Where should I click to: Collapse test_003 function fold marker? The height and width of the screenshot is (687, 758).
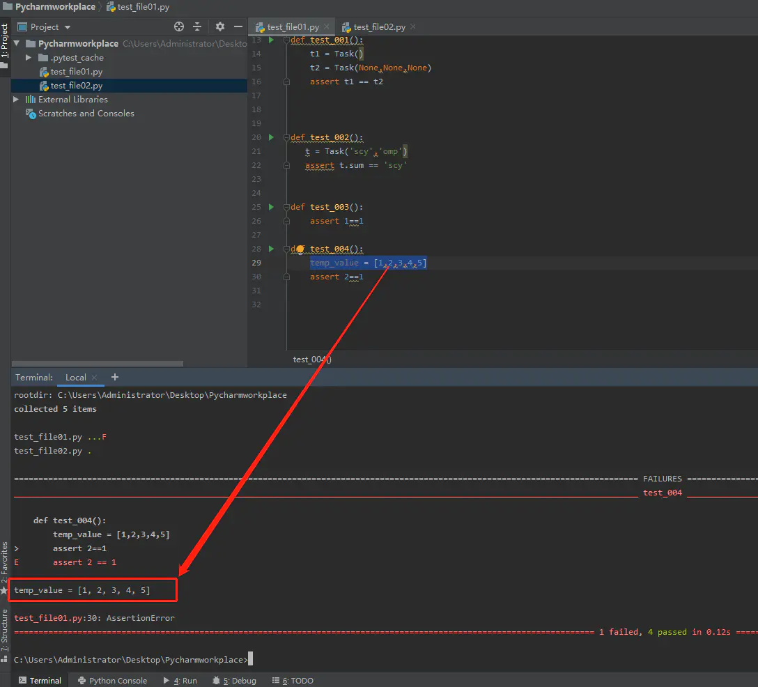pyautogui.click(x=286, y=207)
